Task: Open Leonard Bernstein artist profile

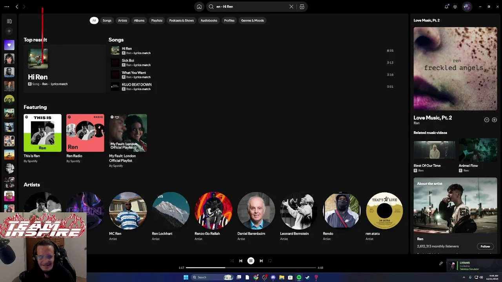Action: click(x=299, y=210)
